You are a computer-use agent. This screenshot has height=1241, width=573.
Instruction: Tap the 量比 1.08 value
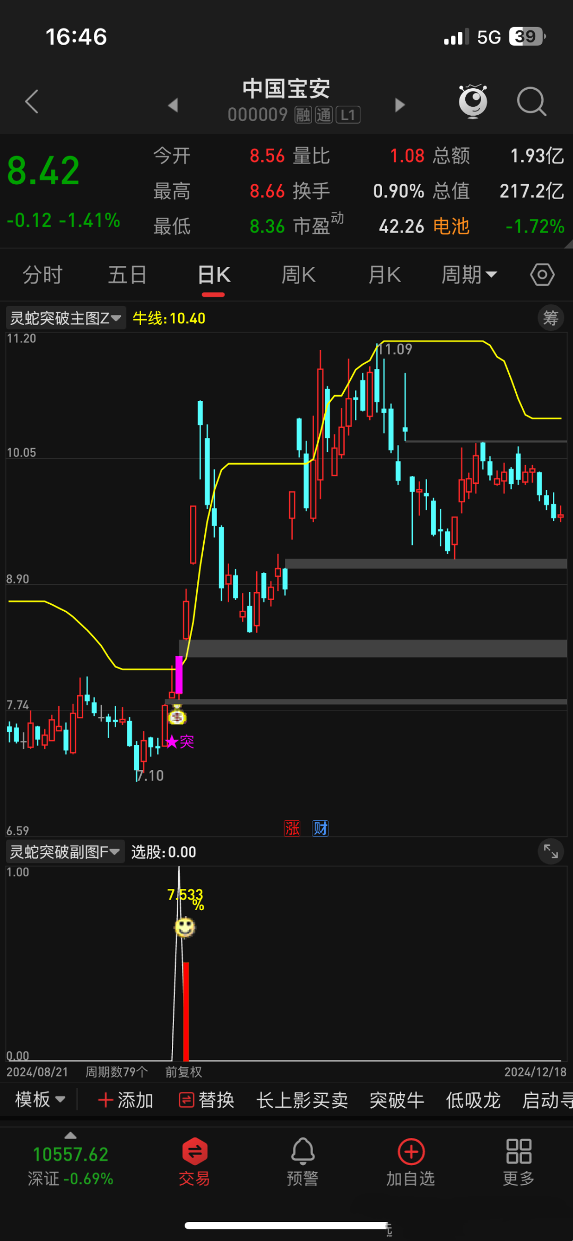coord(407,156)
